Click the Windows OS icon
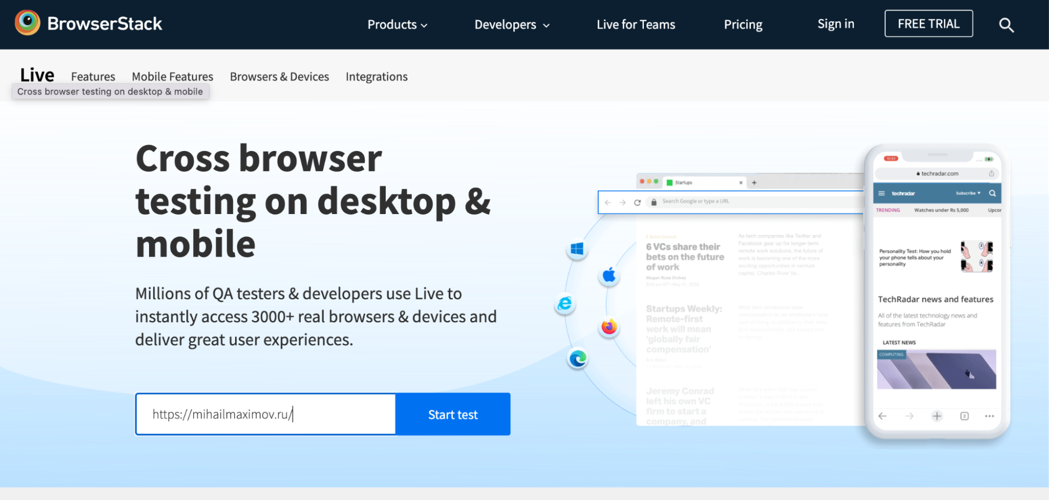1049x500 pixels. pyautogui.click(x=577, y=249)
